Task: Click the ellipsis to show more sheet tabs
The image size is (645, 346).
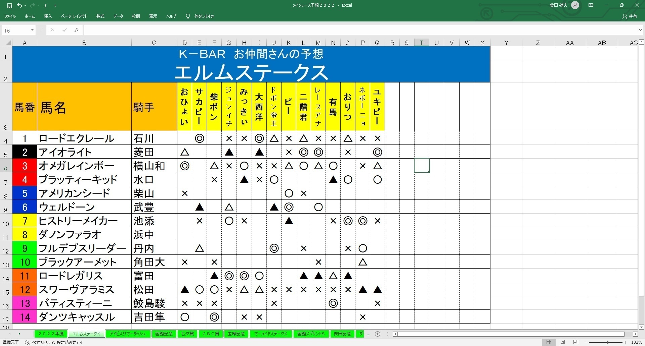Action: 369,334
